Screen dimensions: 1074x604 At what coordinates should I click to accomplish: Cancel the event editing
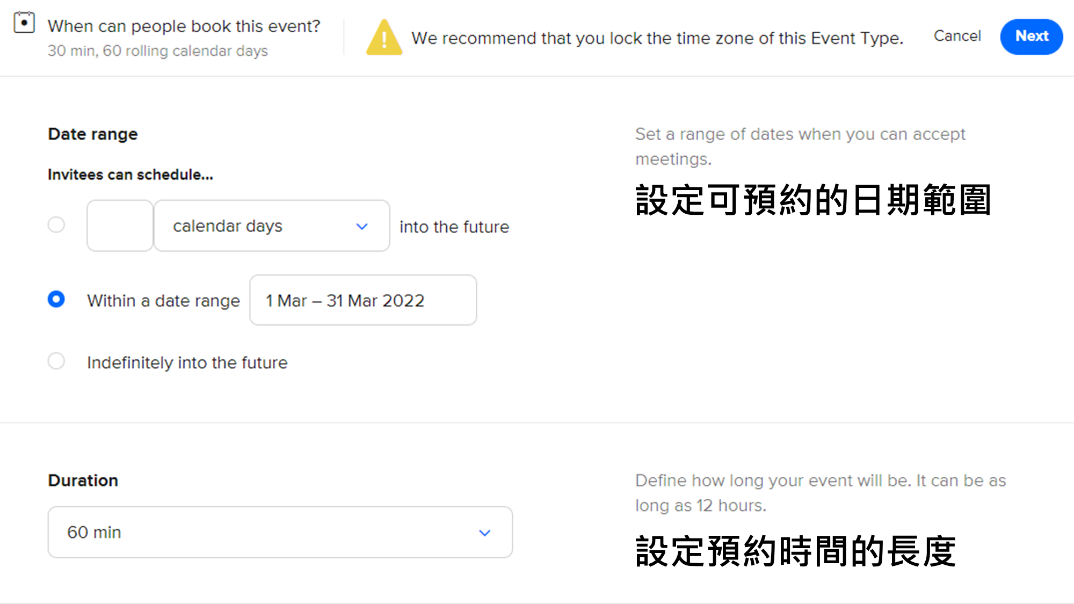957,36
